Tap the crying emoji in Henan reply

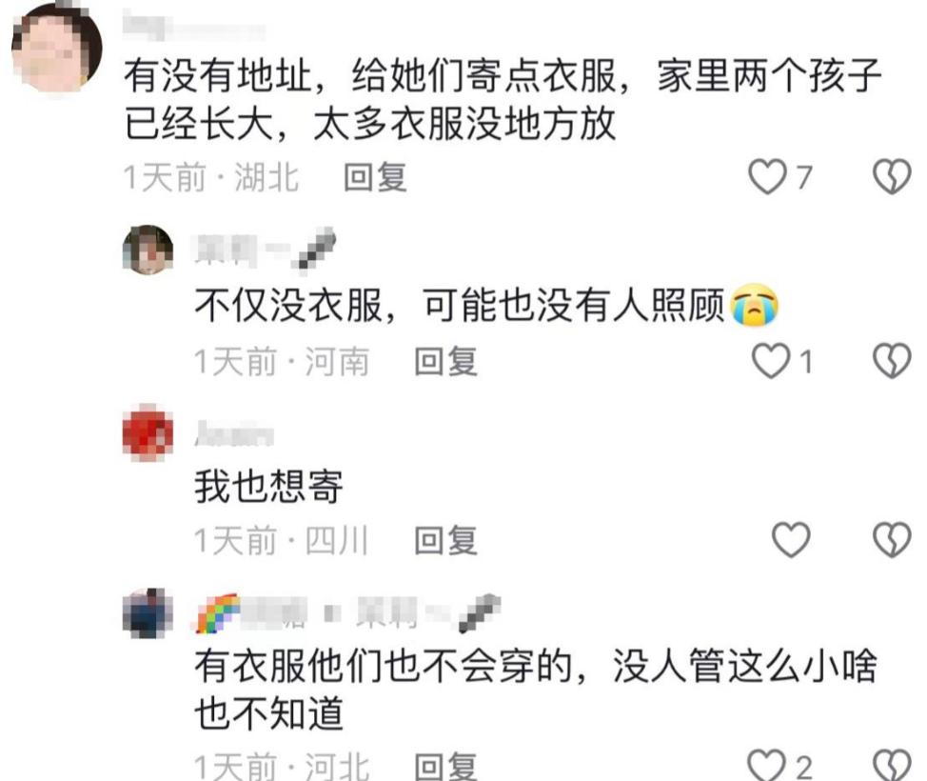(x=755, y=306)
